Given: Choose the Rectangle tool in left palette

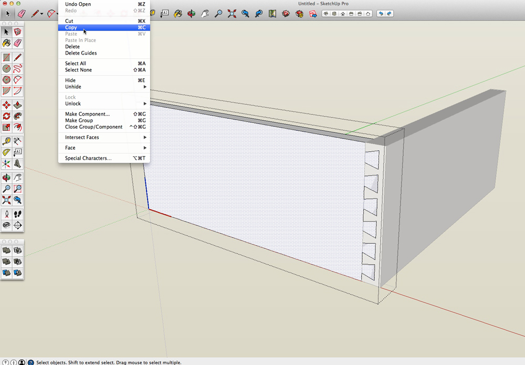Looking at the screenshot, I should click(x=6, y=57).
